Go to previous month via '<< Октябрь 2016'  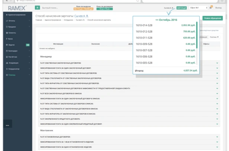coord(166,19)
